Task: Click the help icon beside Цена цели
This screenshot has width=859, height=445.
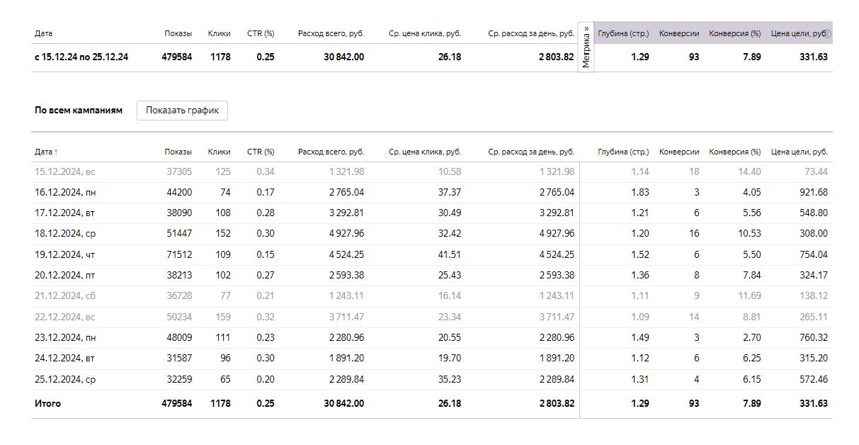Action: click(828, 33)
